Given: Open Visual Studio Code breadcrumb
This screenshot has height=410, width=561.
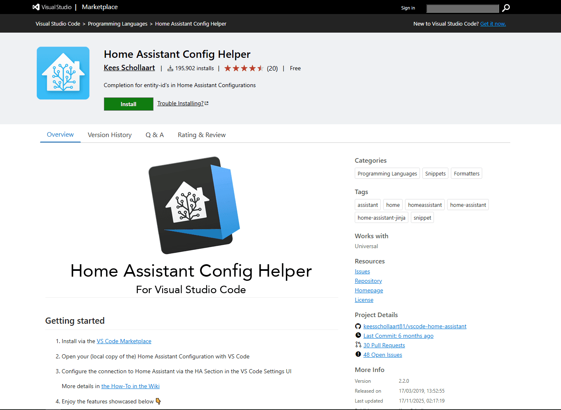Looking at the screenshot, I should point(58,24).
